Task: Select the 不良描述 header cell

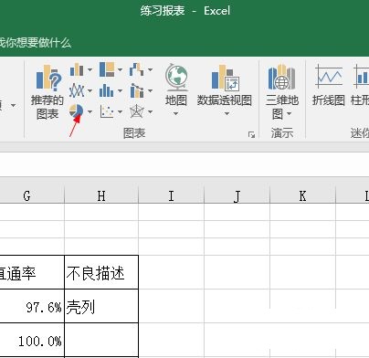Action: tap(101, 272)
